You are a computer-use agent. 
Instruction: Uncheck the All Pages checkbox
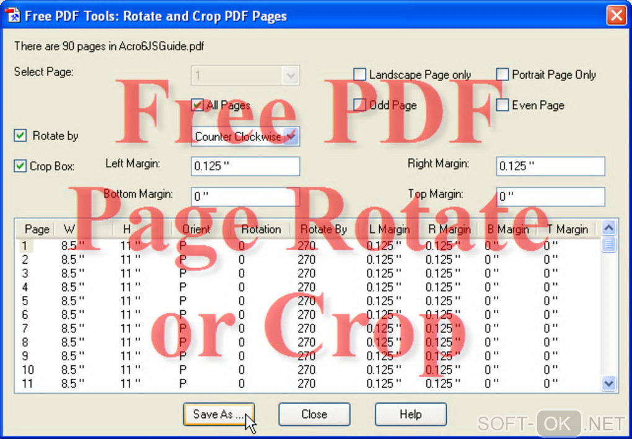pos(198,105)
